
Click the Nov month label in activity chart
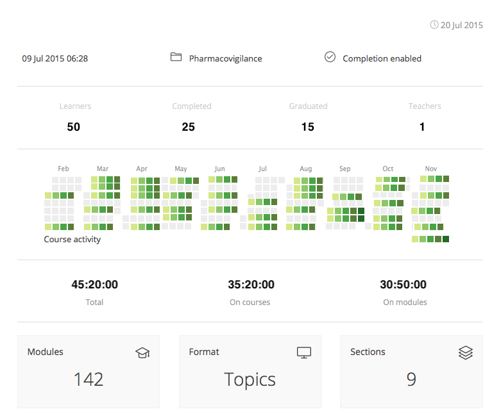click(x=430, y=169)
